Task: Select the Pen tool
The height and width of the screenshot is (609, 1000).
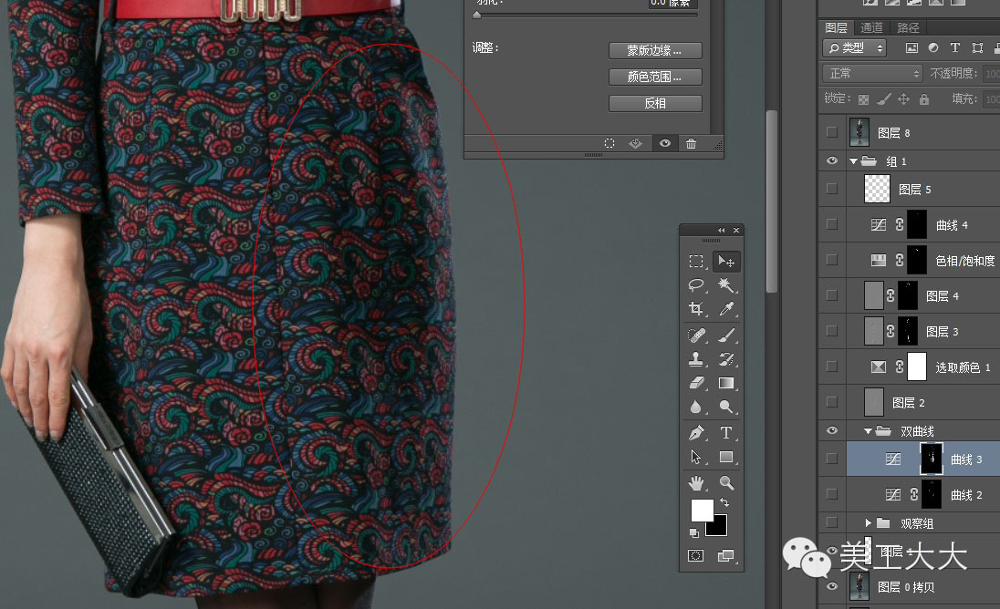Action: tap(696, 433)
